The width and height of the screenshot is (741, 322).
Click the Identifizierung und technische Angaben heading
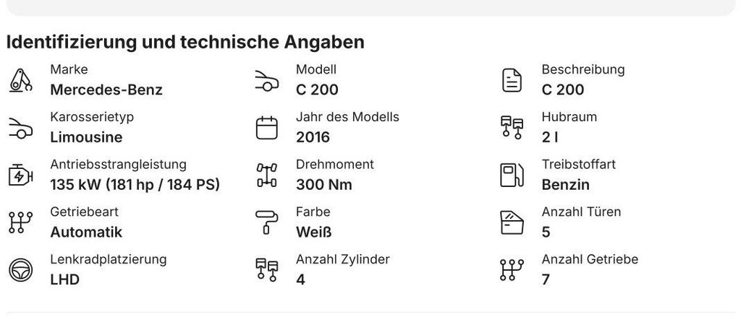185,42
